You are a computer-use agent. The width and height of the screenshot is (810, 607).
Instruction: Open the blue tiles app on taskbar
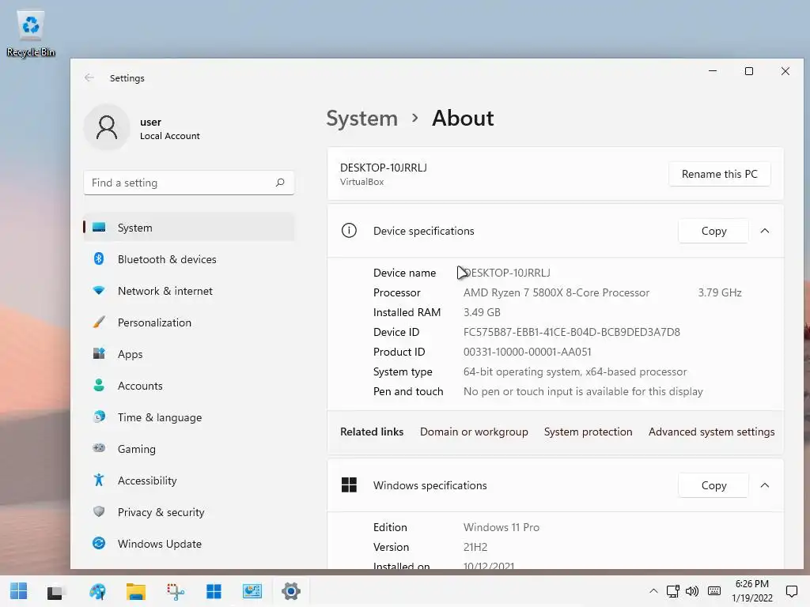click(214, 591)
